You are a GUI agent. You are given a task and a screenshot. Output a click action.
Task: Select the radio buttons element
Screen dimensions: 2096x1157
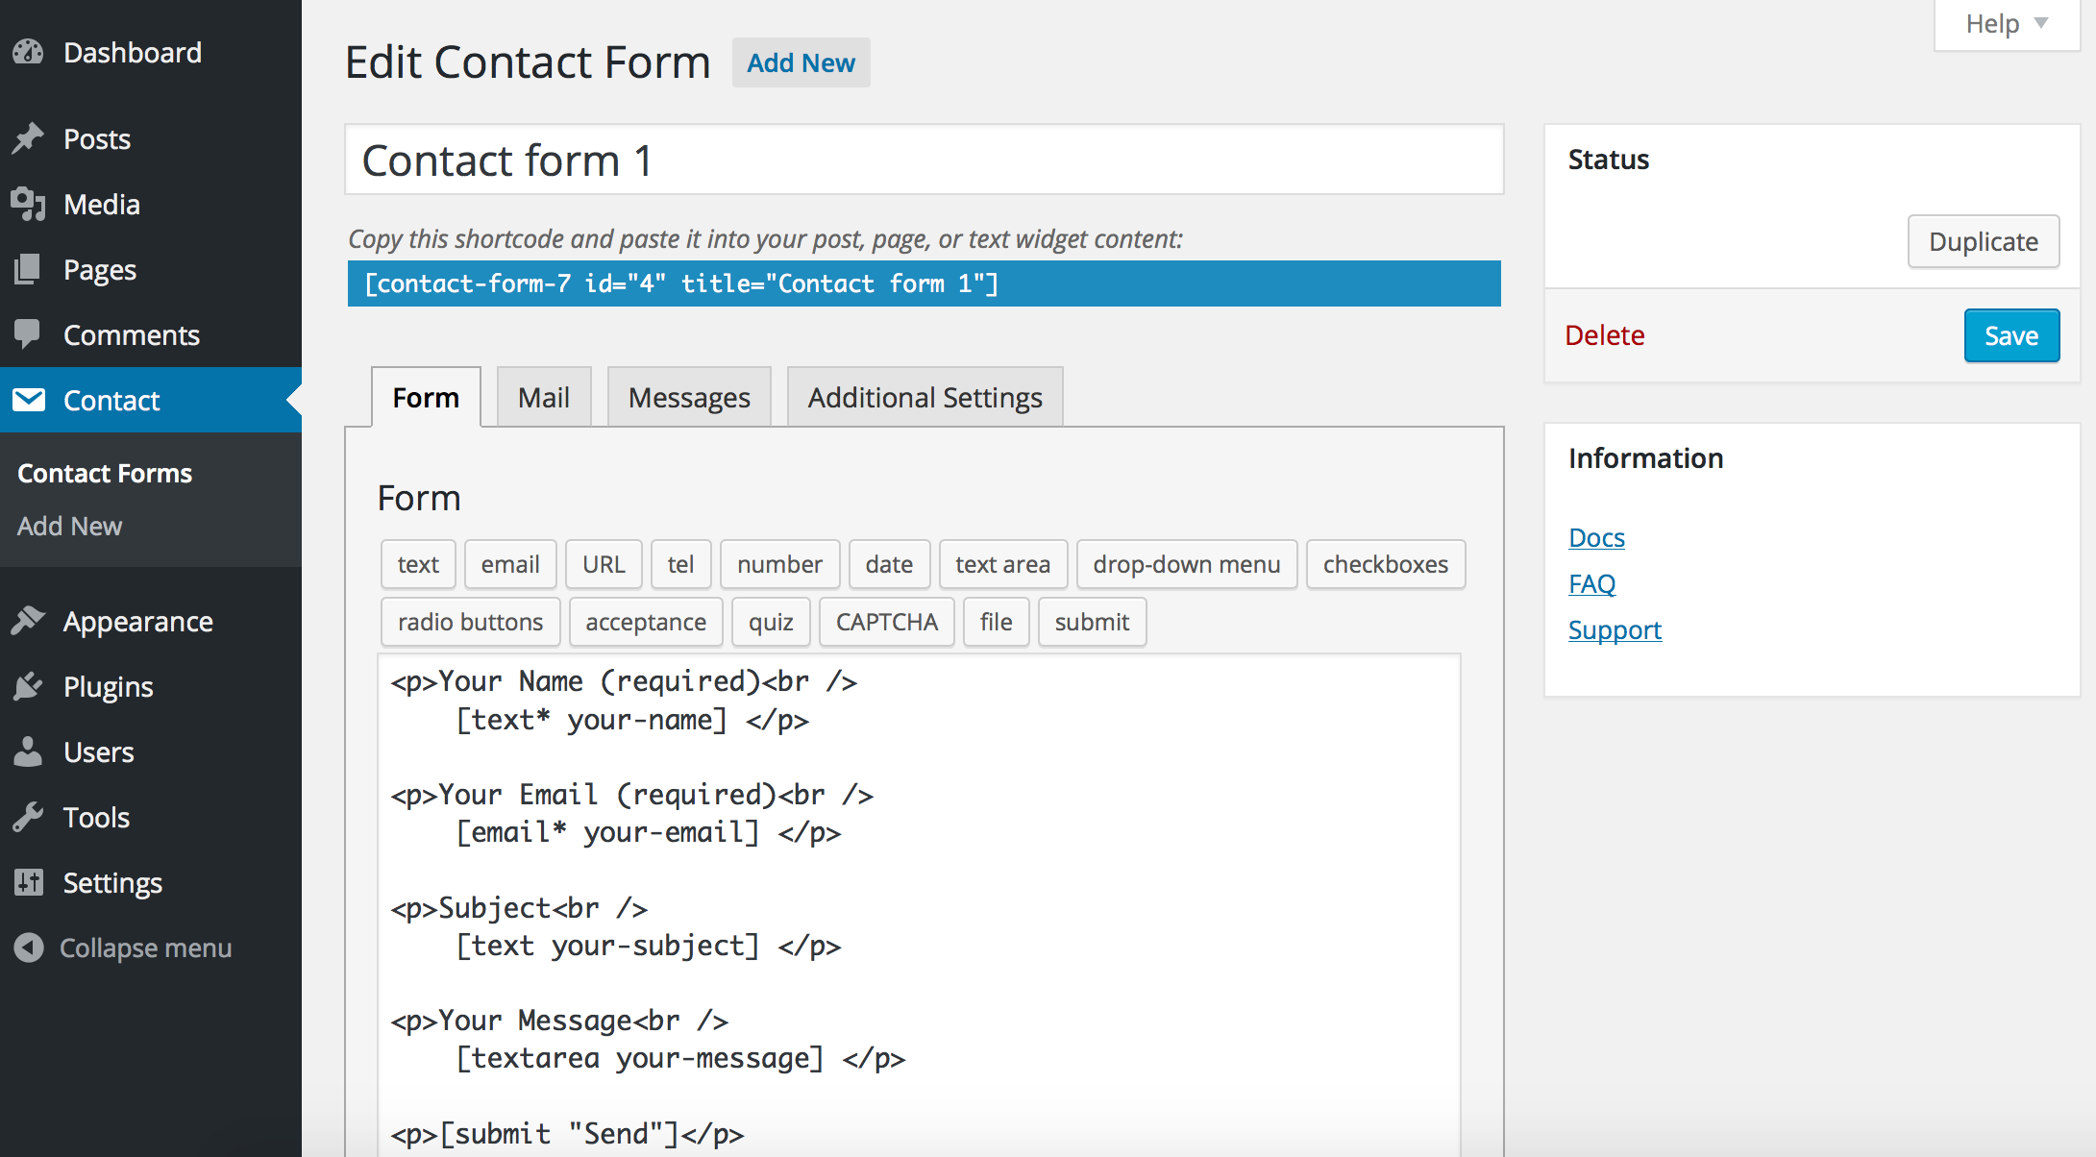coord(470,621)
